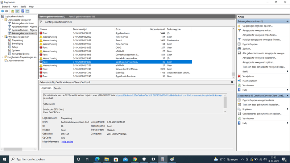Image resolution: width=290 pixels, height=163 pixels.
Task: Open Microsoft Edge from the taskbar
Action: pyautogui.click(x=97, y=159)
